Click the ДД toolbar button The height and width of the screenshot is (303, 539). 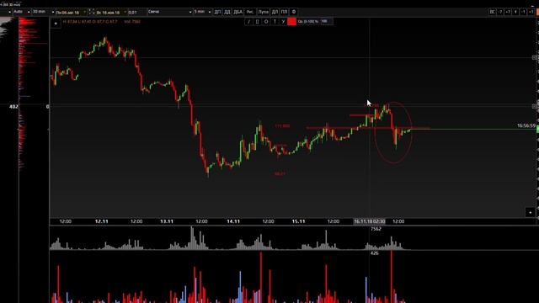(x=227, y=12)
